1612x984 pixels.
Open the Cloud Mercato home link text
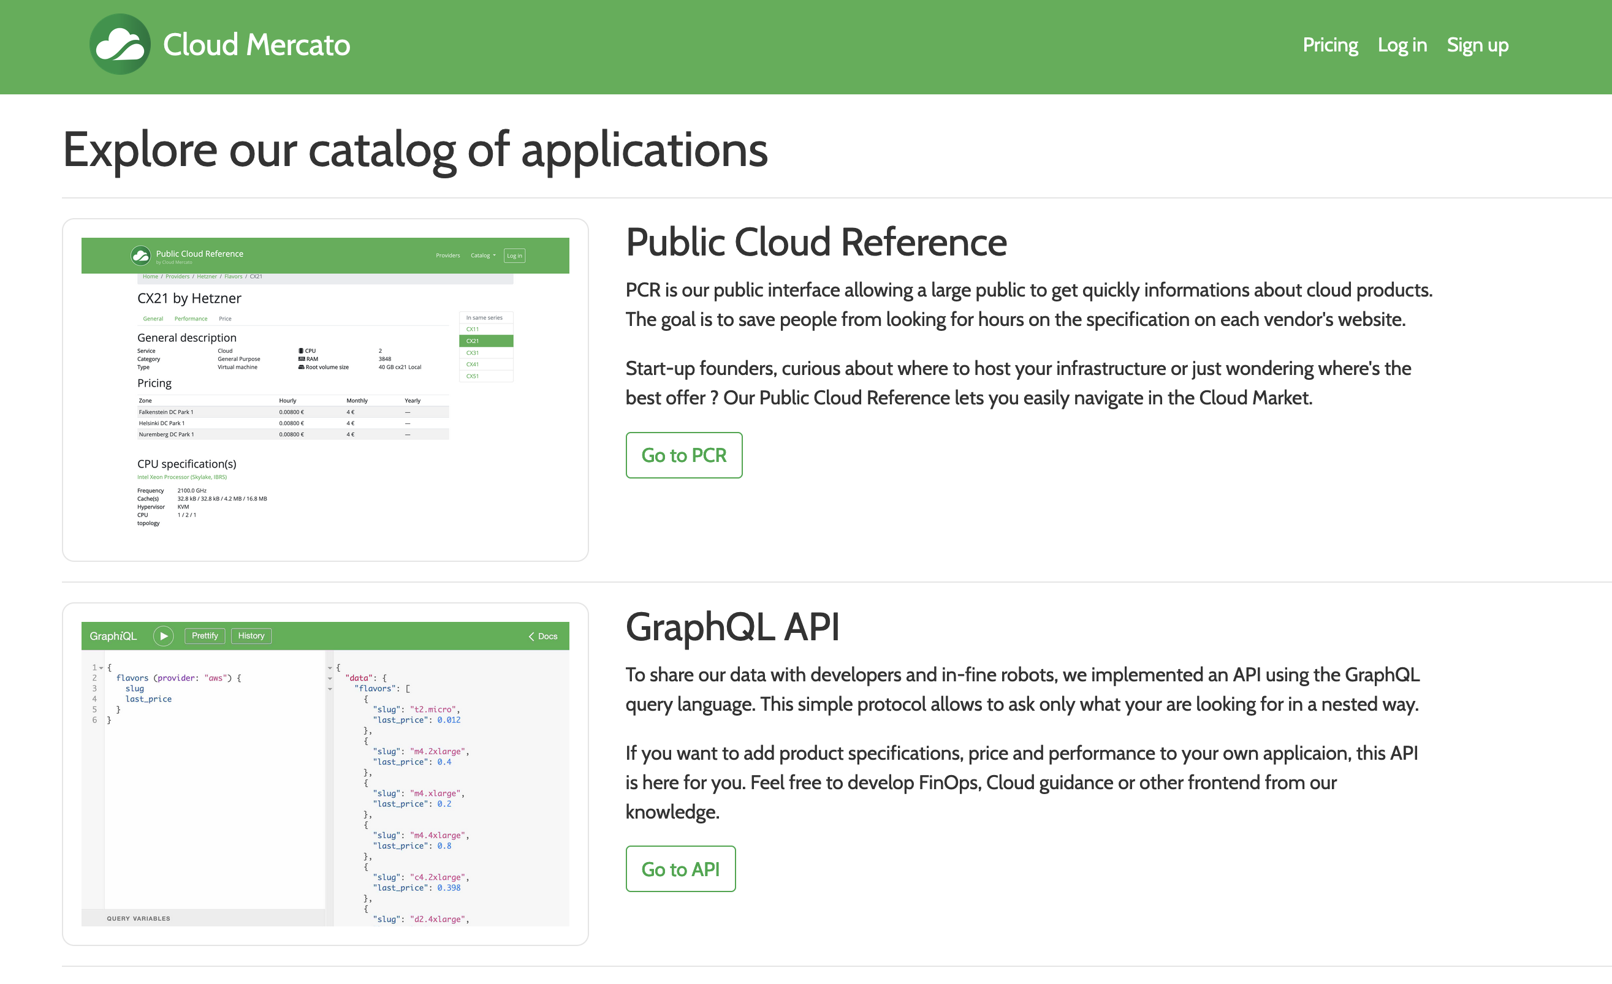click(x=256, y=45)
